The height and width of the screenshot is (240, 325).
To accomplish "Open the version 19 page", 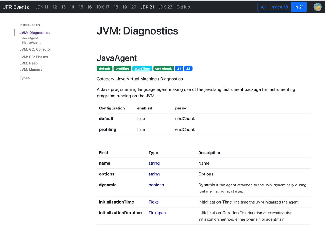I will point(125,7).
